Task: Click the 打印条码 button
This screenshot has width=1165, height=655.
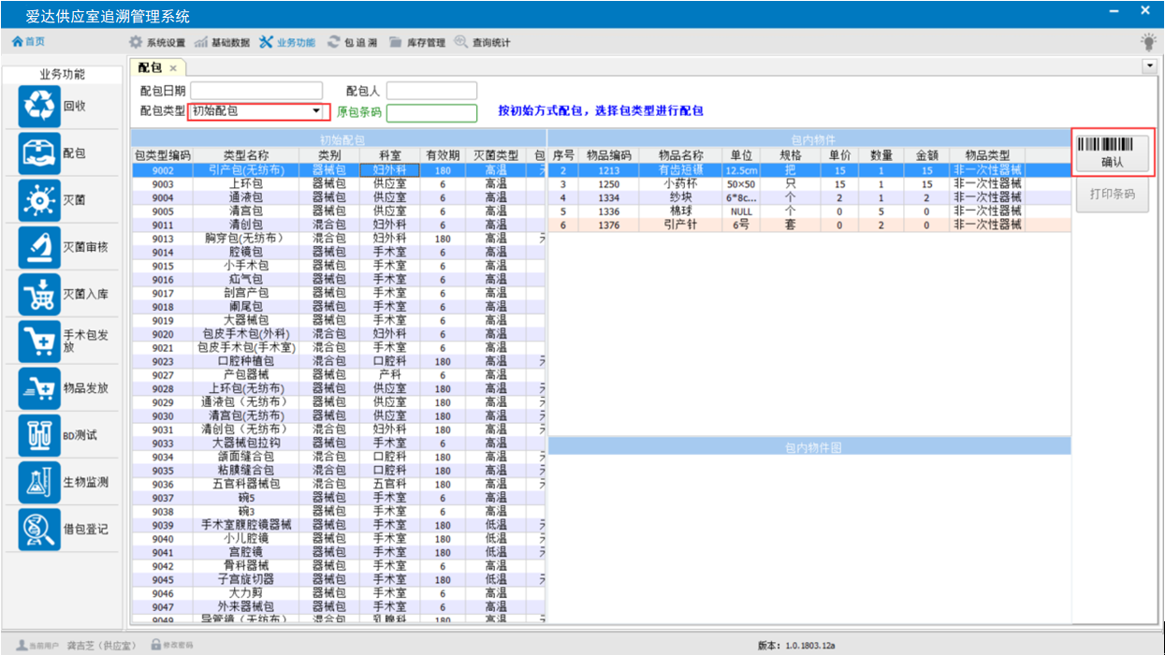Action: click(x=1113, y=195)
